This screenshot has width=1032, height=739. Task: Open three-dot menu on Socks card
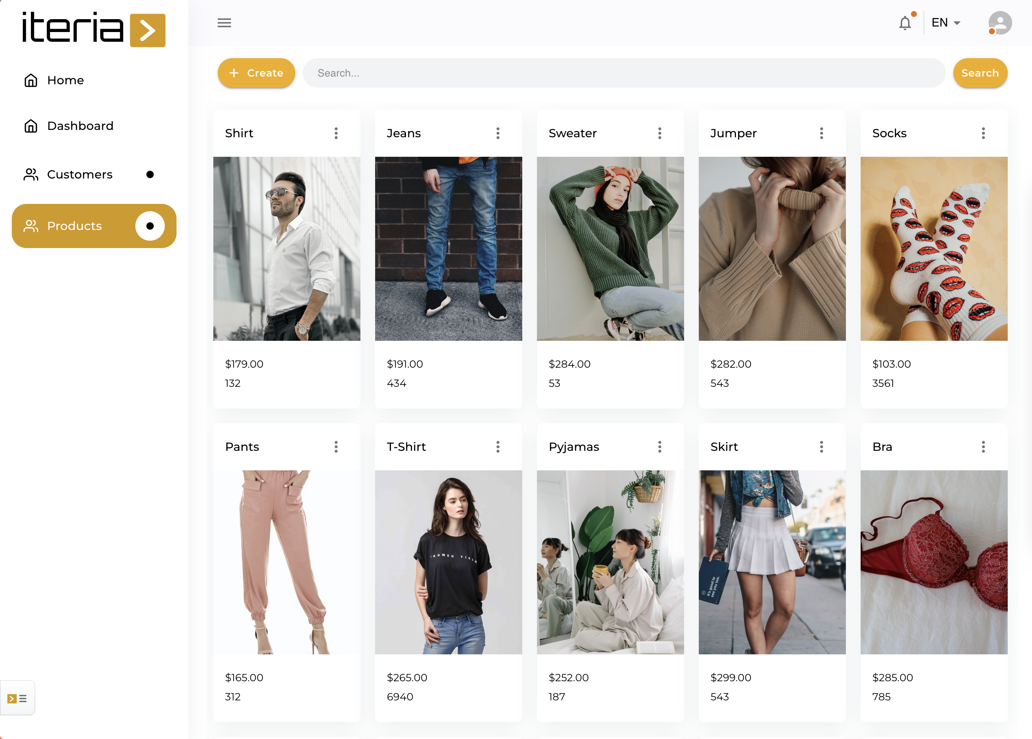(x=983, y=133)
